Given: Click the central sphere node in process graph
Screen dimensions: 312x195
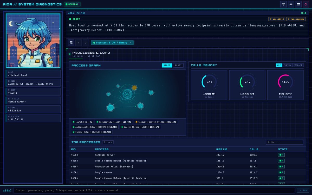Looking at the screenshot, I should click(x=127, y=94).
